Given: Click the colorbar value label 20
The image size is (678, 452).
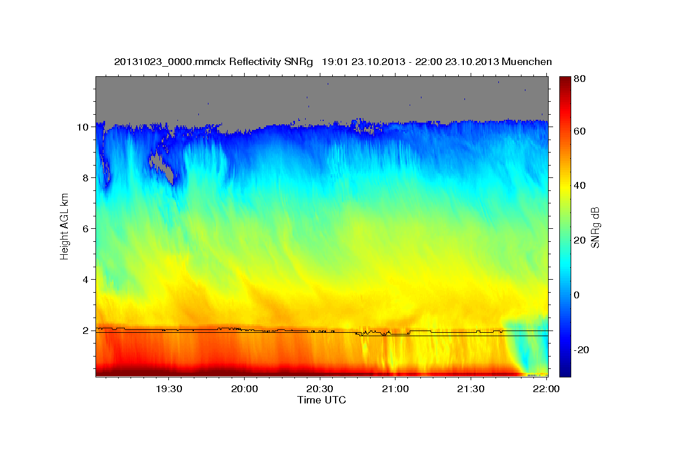Looking at the screenshot, I should coord(580,240).
